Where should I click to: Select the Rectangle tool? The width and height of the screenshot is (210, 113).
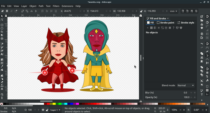(2, 25)
